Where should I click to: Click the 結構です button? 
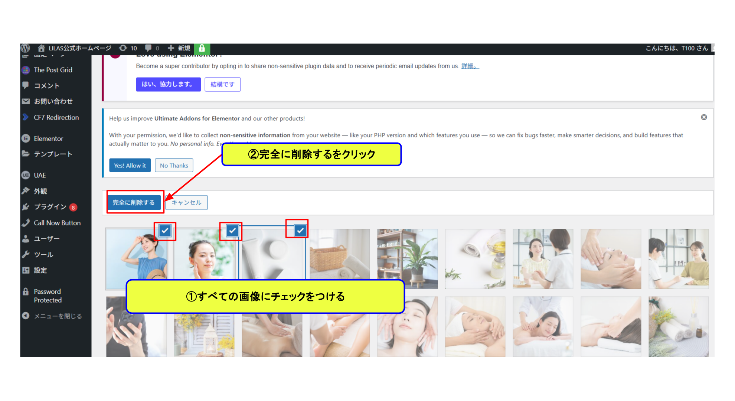click(x=223, y=84)
